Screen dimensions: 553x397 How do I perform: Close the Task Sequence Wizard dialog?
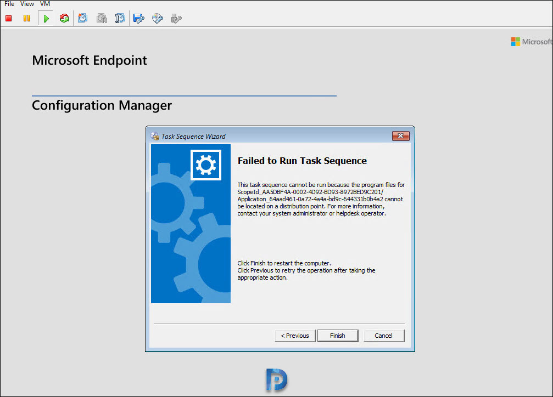tap(401, 136)
